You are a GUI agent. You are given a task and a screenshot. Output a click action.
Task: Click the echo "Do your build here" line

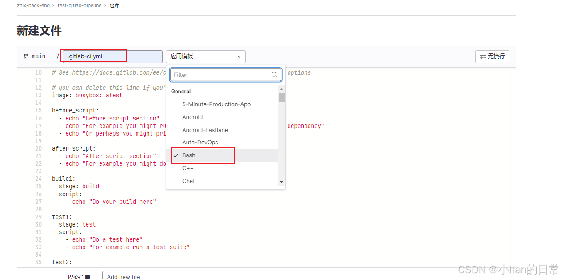(111, 202)
